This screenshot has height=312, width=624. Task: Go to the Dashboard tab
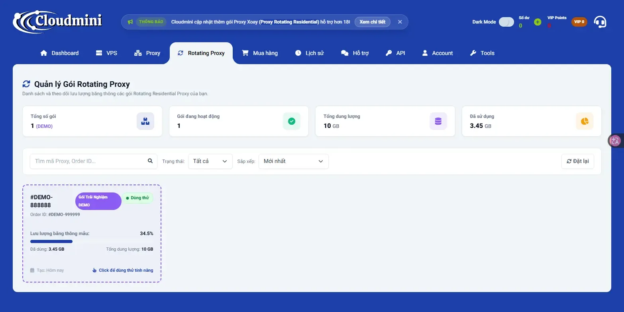[x=59, y=53]
